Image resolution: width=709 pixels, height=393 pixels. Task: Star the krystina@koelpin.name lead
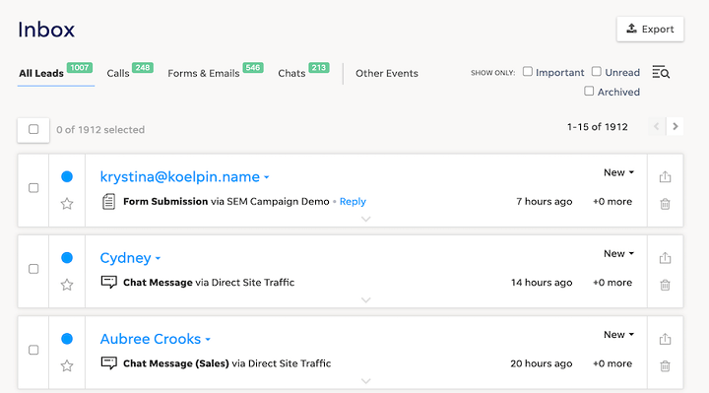pos(67,204)
